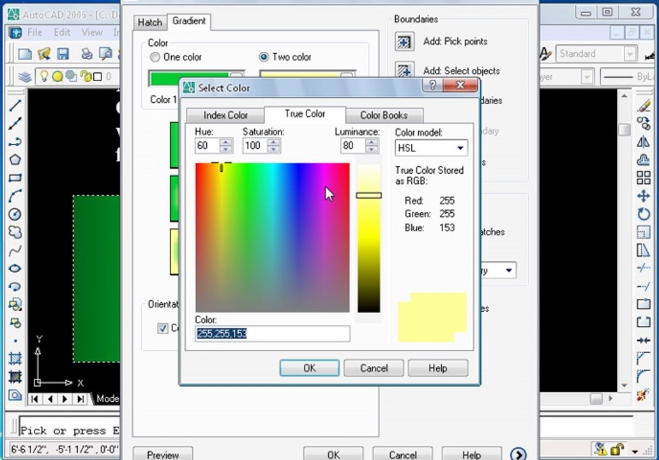This screenshot has width=659, height=460.
Task: Select the Rectangle draw tool
Action: 15,178
